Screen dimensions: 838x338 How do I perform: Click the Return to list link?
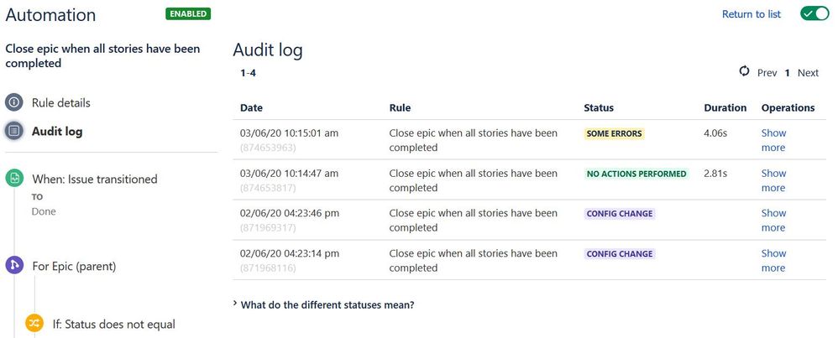[x=752, y=14]
